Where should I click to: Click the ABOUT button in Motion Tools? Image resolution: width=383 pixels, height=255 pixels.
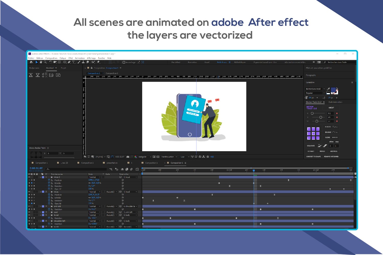(x=331, y=108)
